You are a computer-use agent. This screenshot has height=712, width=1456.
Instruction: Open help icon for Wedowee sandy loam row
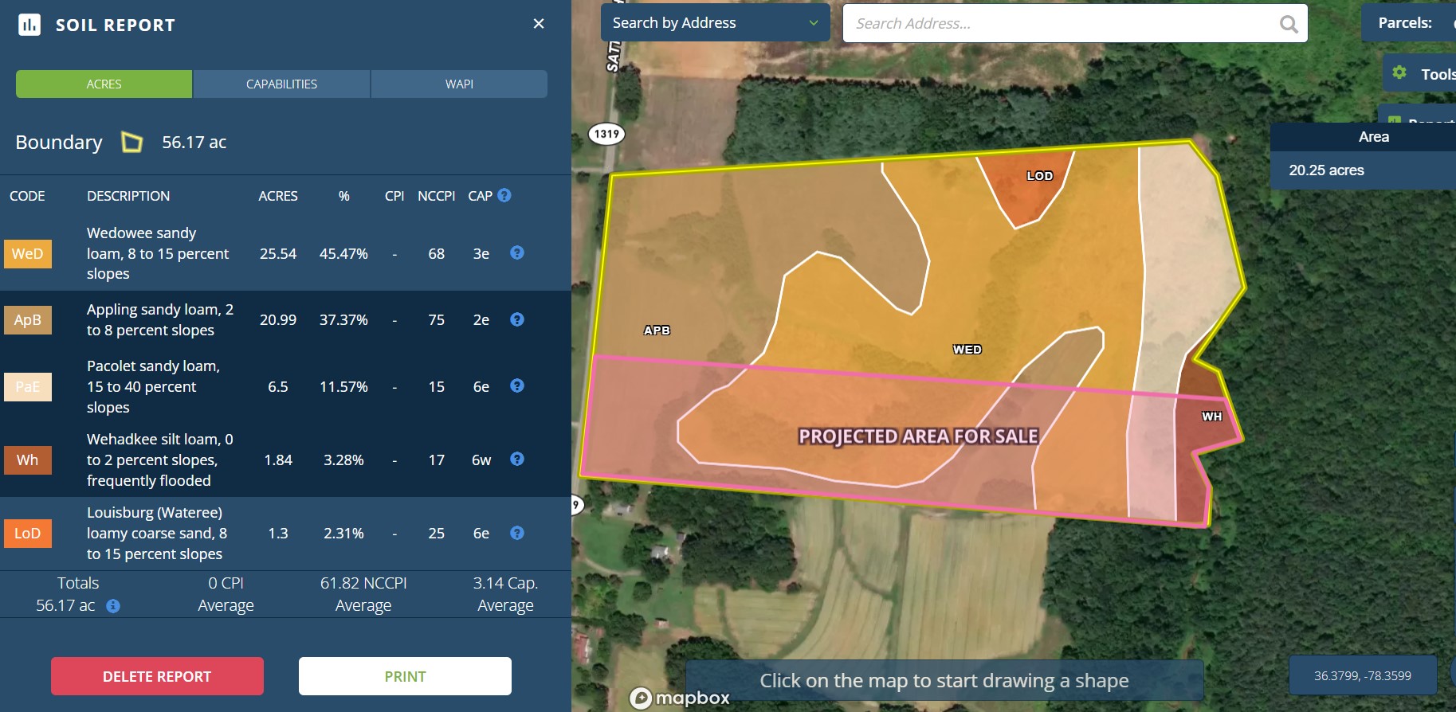(x=517, y=252)
